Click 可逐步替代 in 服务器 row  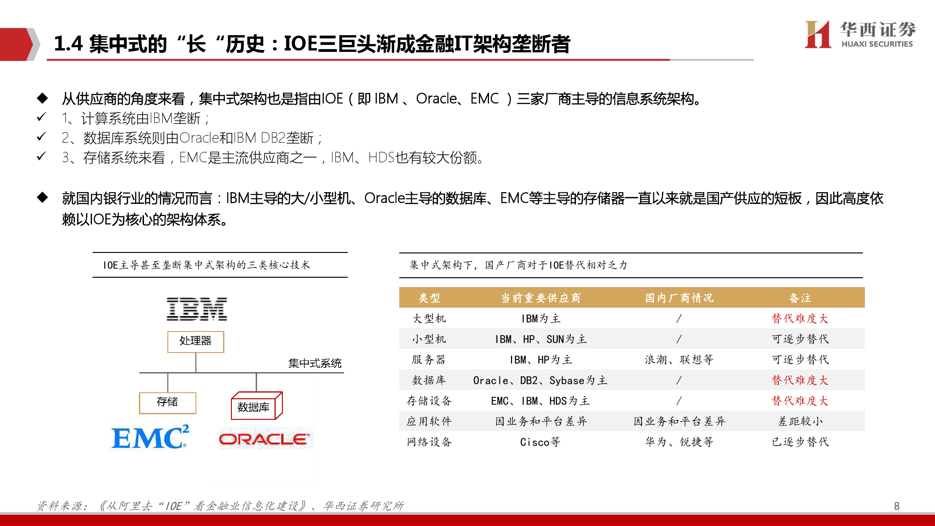point(800,360)
